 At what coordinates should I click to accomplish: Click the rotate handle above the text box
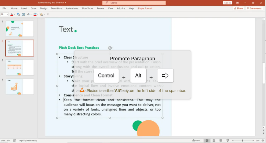(x=110, y=48)
